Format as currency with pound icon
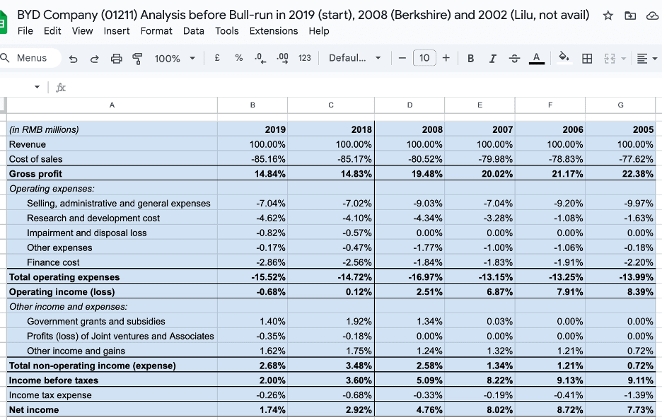The image size is (662, 420). point(217,58)
